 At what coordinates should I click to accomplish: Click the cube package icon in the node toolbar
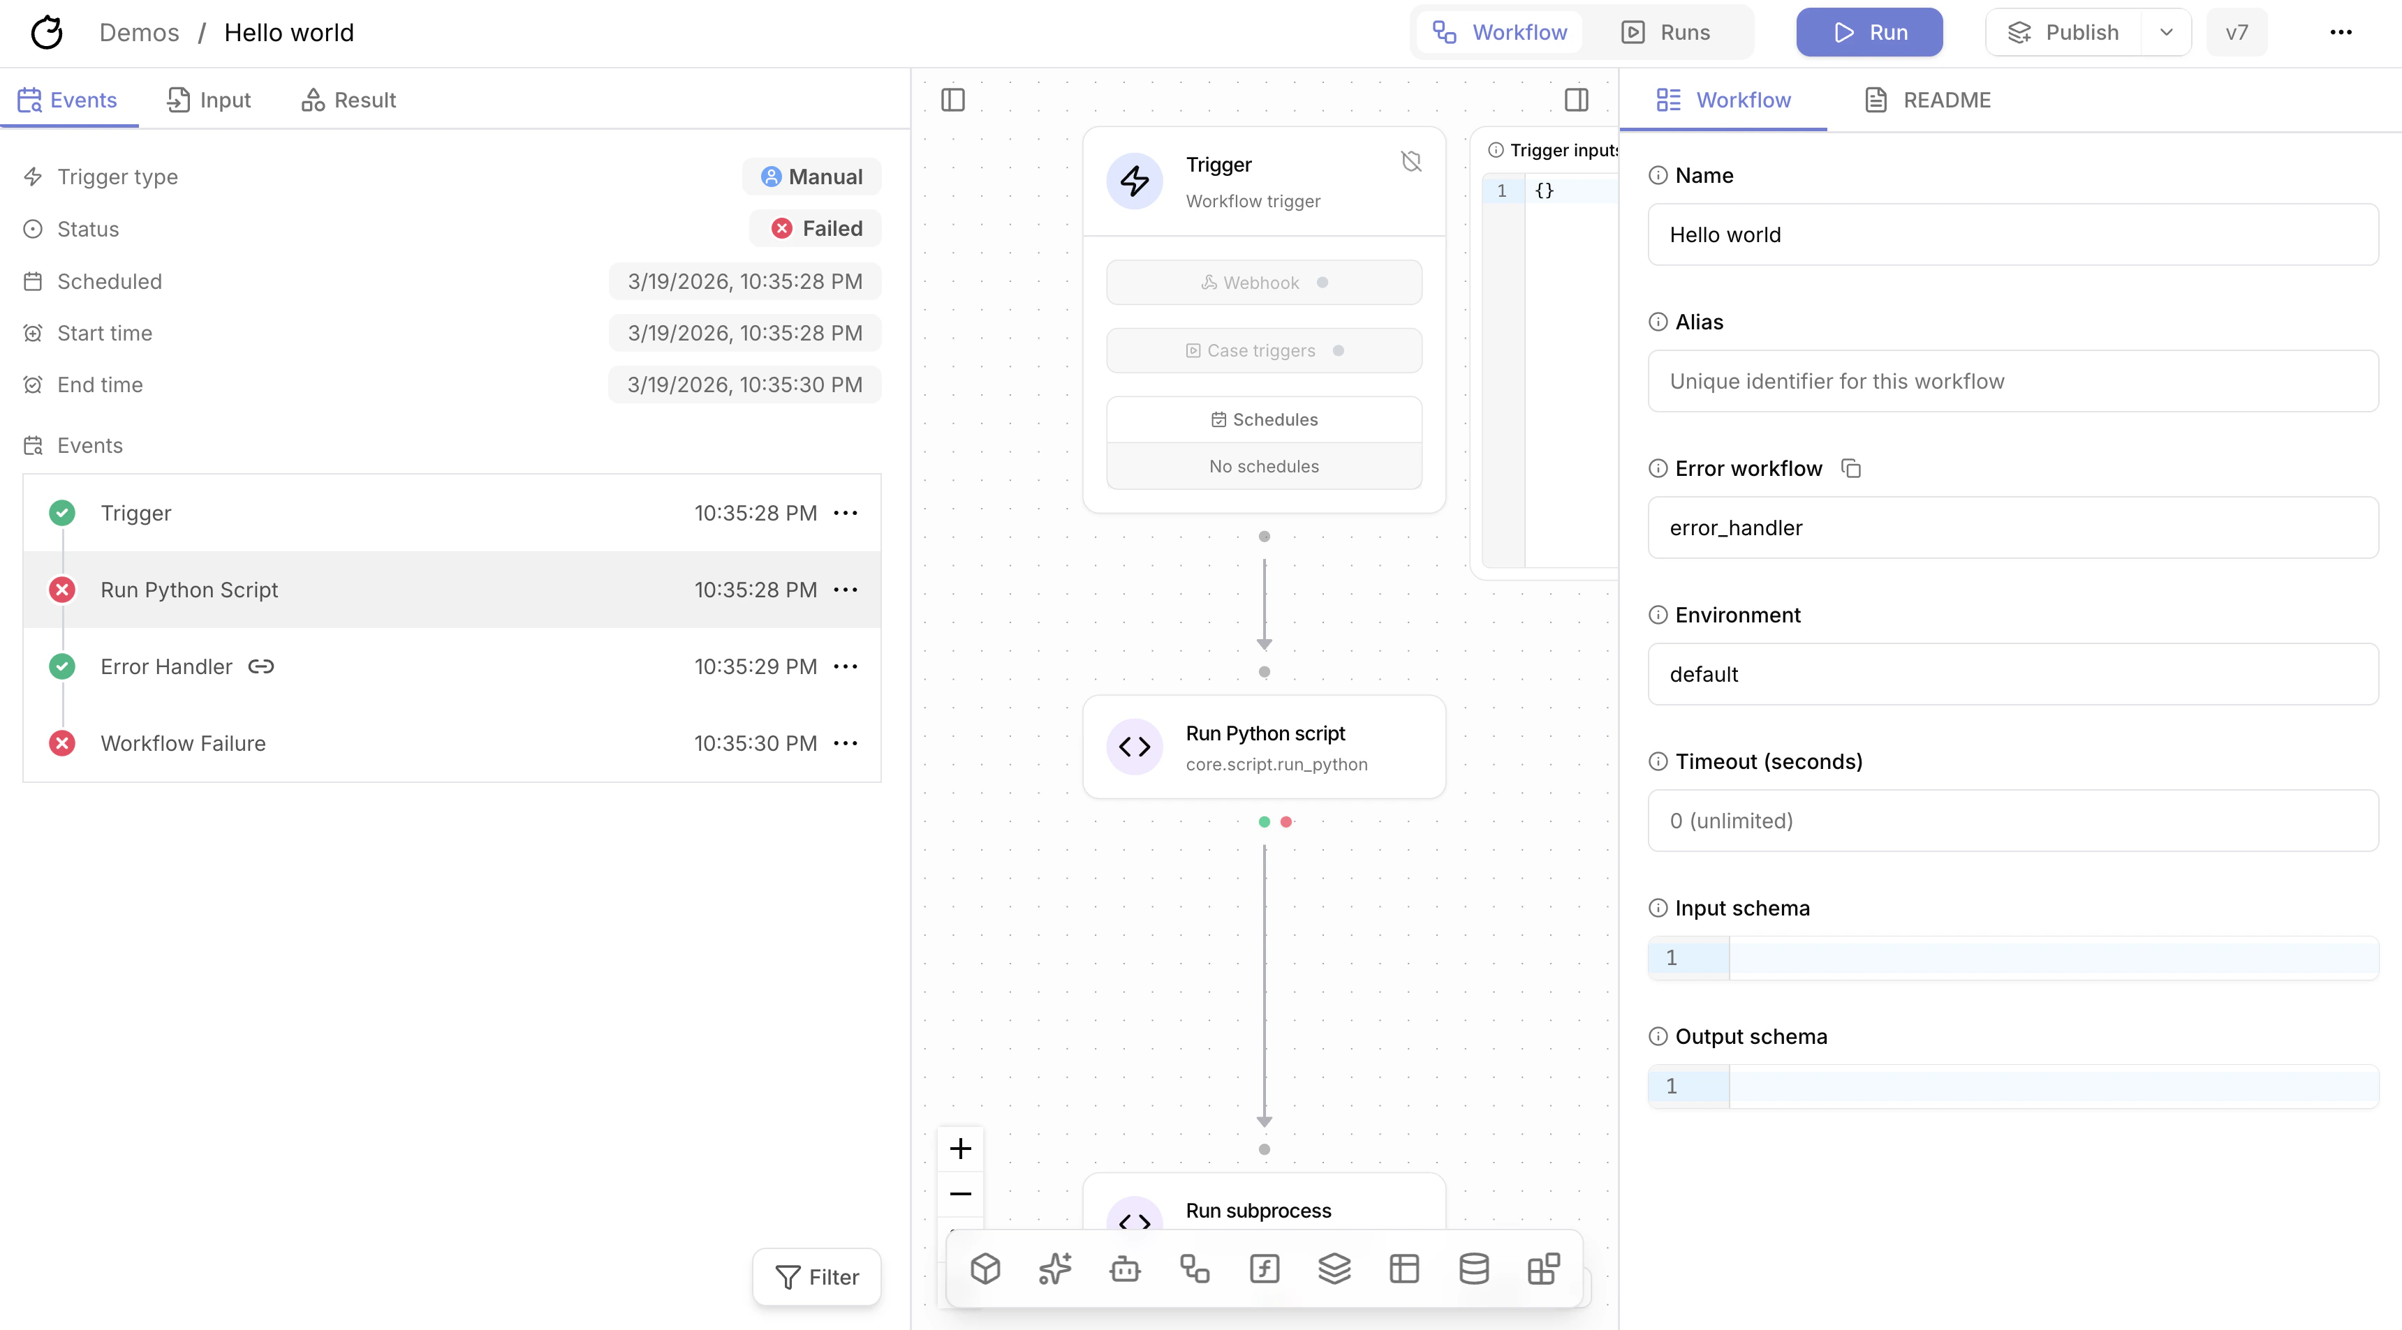[x=986, y=1268]
